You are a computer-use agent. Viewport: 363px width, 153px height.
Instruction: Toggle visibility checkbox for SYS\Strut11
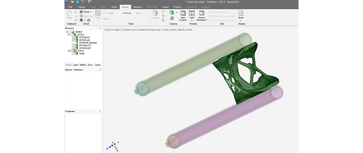coord(73,46)
